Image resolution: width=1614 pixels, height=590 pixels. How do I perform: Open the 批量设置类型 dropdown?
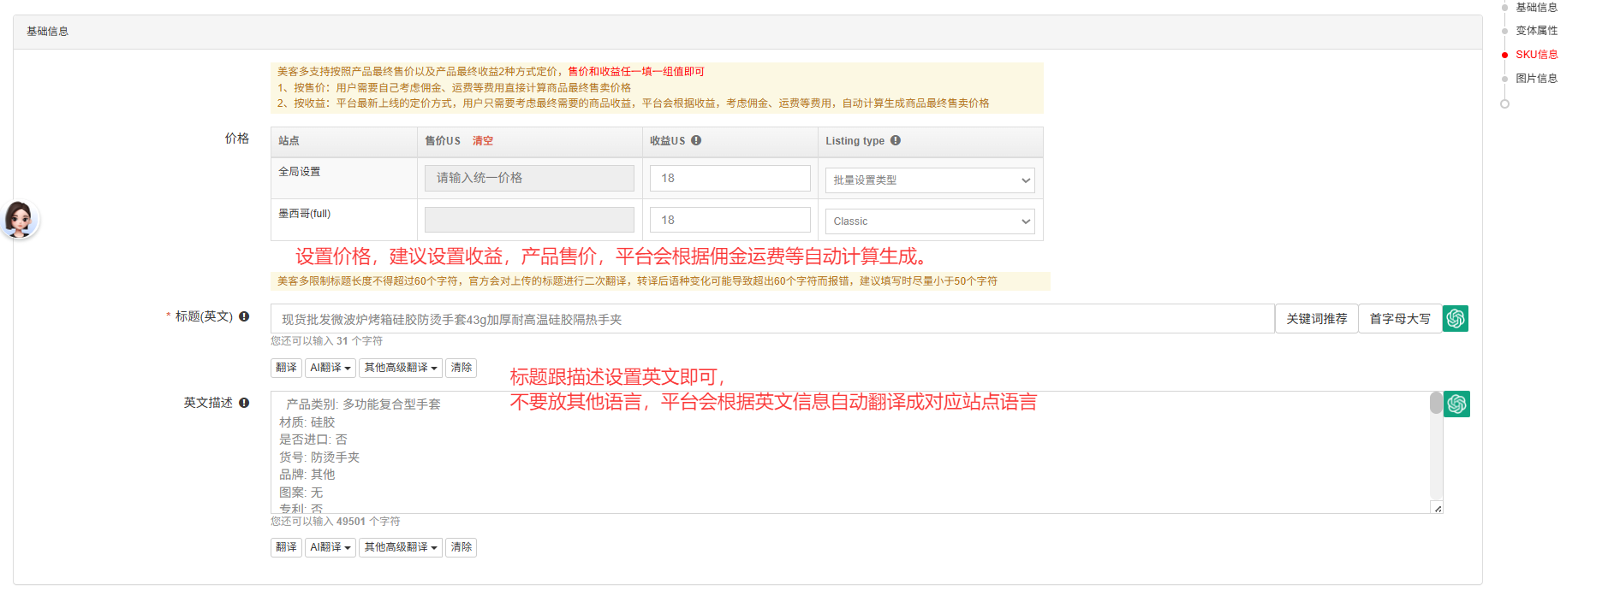tap(930, 180)
